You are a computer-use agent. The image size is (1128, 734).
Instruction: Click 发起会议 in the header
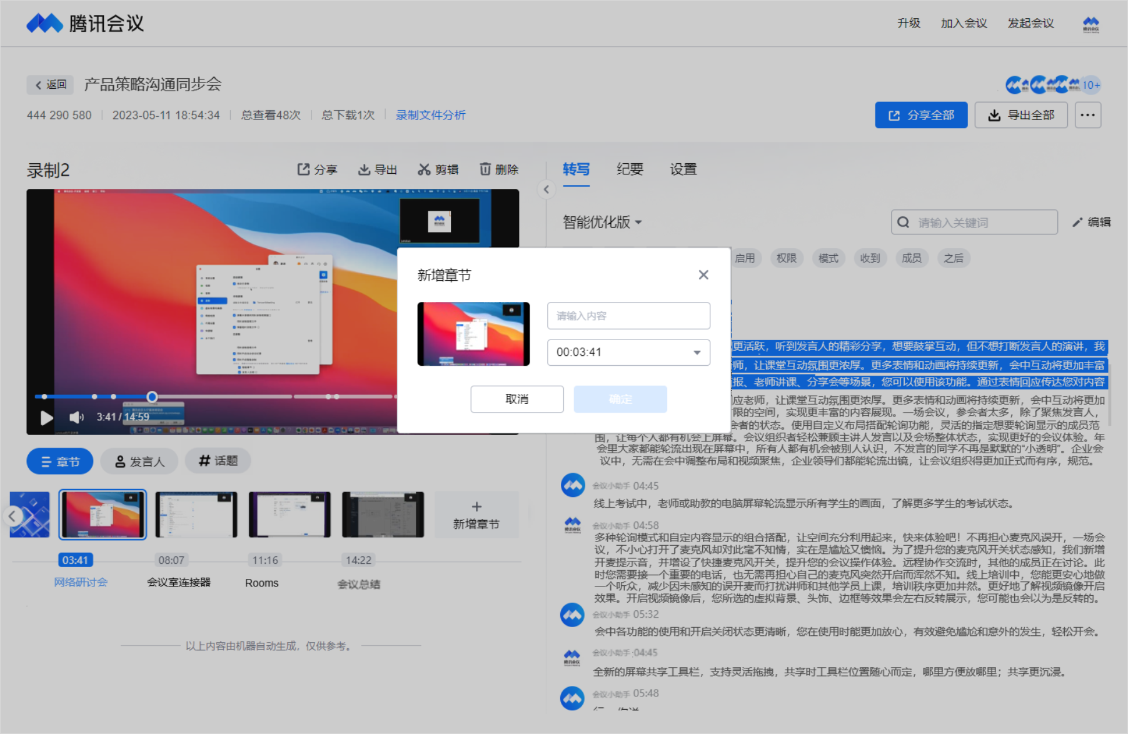pos(1030,24)
